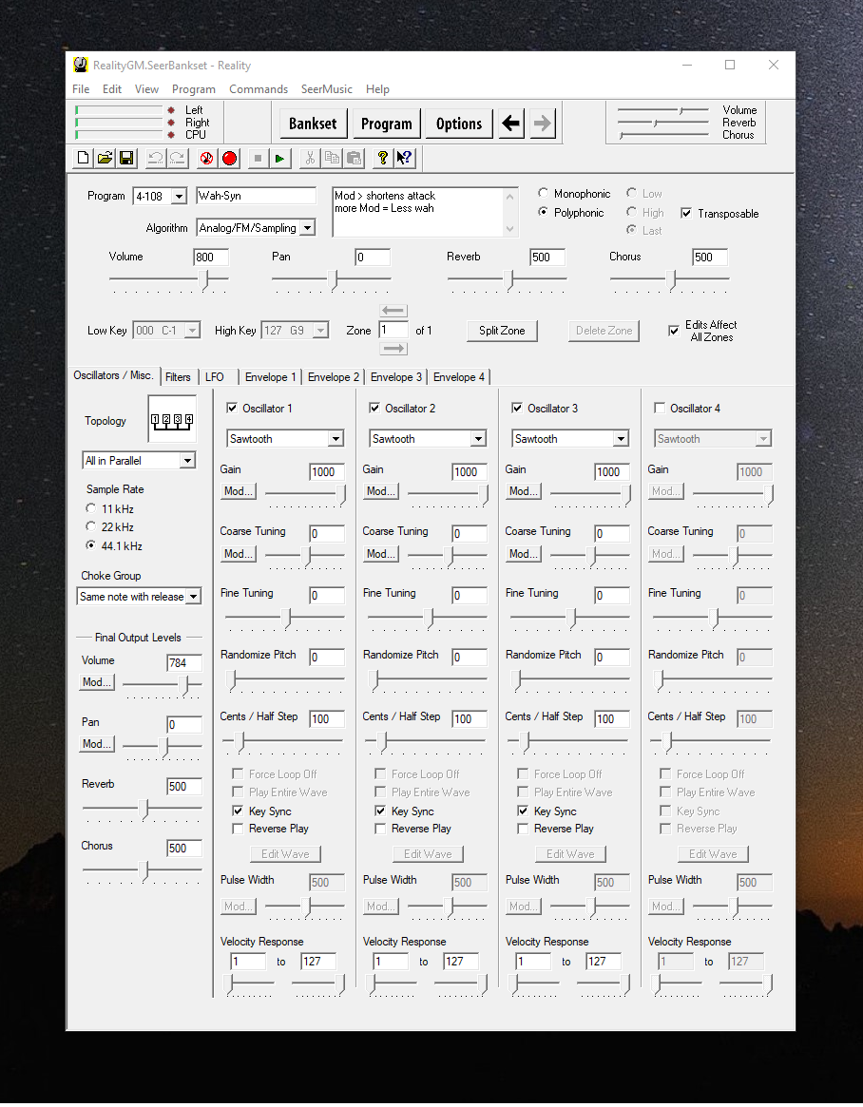Image resolution: width=863 pixels, height=1107 pixels.
Task: Open the Algorithm dropdown
Action: point(307,228)
